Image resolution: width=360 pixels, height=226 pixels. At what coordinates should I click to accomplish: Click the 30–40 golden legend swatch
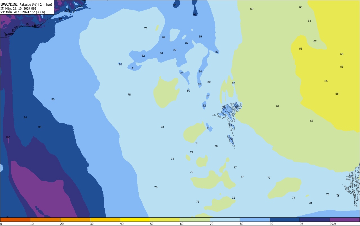coord(105,220)
